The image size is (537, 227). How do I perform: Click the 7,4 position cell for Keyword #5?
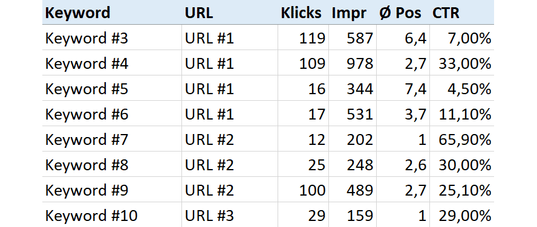(x=403, y=88)
